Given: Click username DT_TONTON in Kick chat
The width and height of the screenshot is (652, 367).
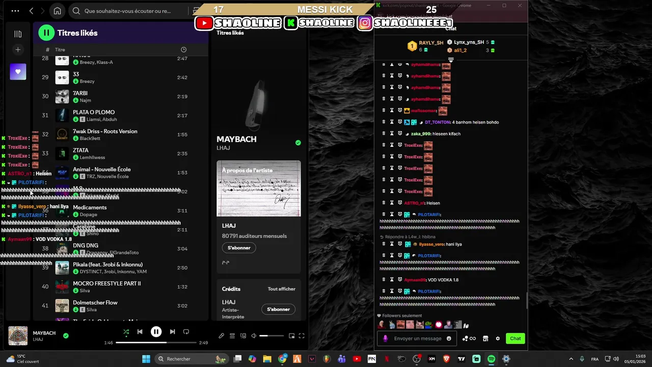Looking at the screenshot, I should tap(438, 122).
